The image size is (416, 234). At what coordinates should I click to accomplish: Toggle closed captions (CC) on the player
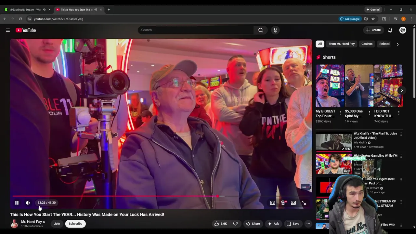click(272, 203)
